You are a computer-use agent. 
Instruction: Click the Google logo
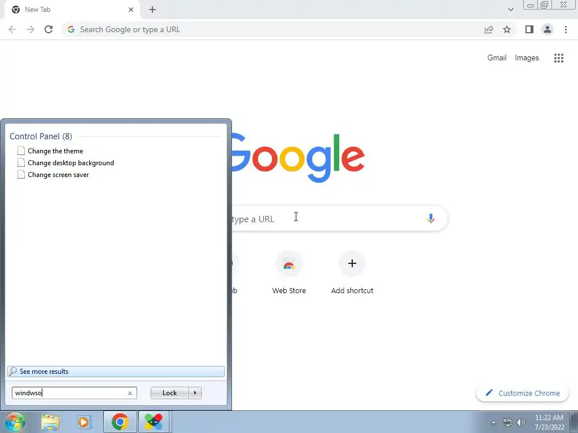[298, 158]
